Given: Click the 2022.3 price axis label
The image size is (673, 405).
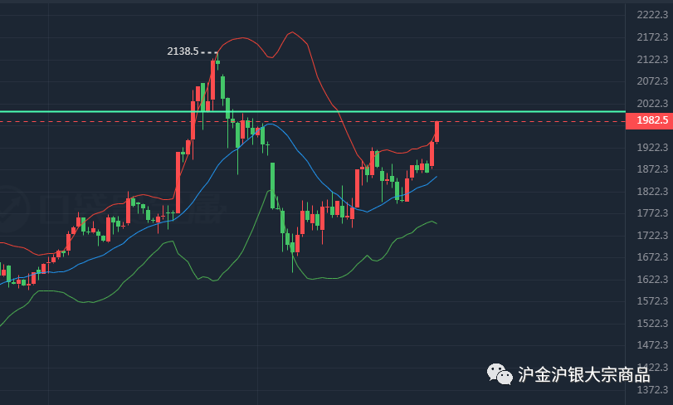Looking at the screenshot, I should (652, 104).
